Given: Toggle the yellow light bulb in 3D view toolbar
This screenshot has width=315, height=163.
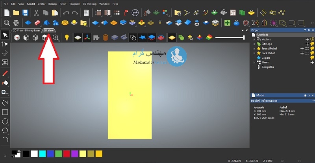Looking at the screenshot, I should pos(67,37).
